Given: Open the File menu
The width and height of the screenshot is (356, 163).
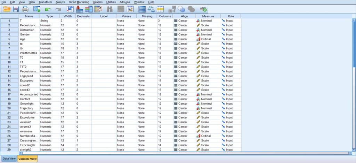Looking at the screenshot, I should point(4,2).
